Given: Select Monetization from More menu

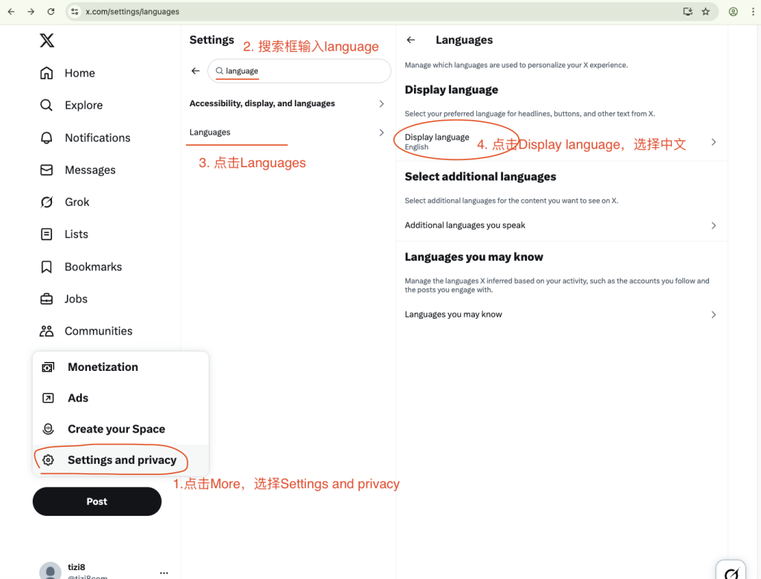Looking at the screenshot, I should pyautogui.click(x=121, y=367).
